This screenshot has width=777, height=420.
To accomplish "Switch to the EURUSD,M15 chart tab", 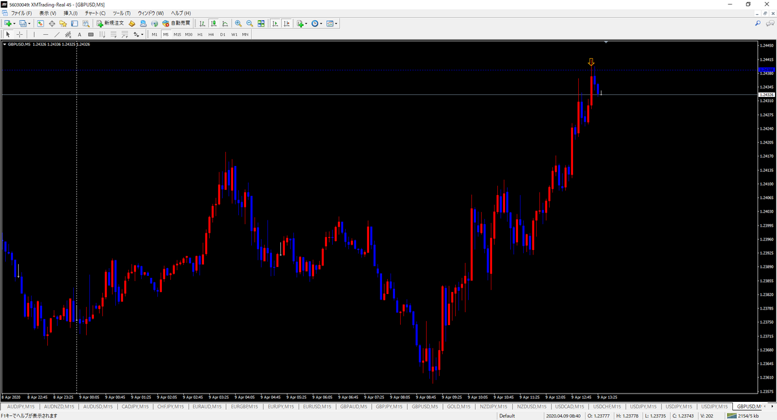I will [x=316, y=406].
